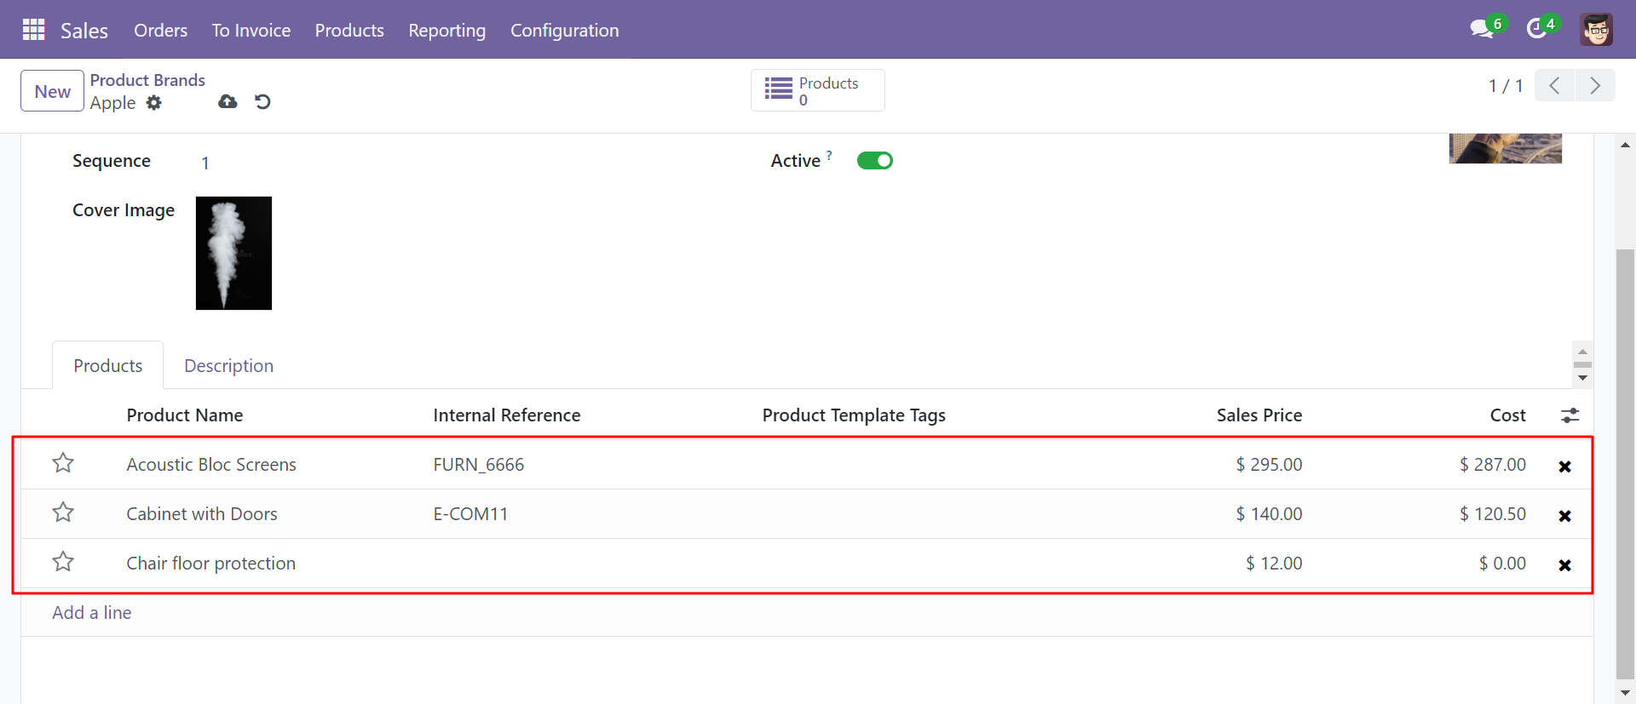Viewport: 1636px width, 704px height.
Task: Switch to the Description tab
Action: [228, 366]
